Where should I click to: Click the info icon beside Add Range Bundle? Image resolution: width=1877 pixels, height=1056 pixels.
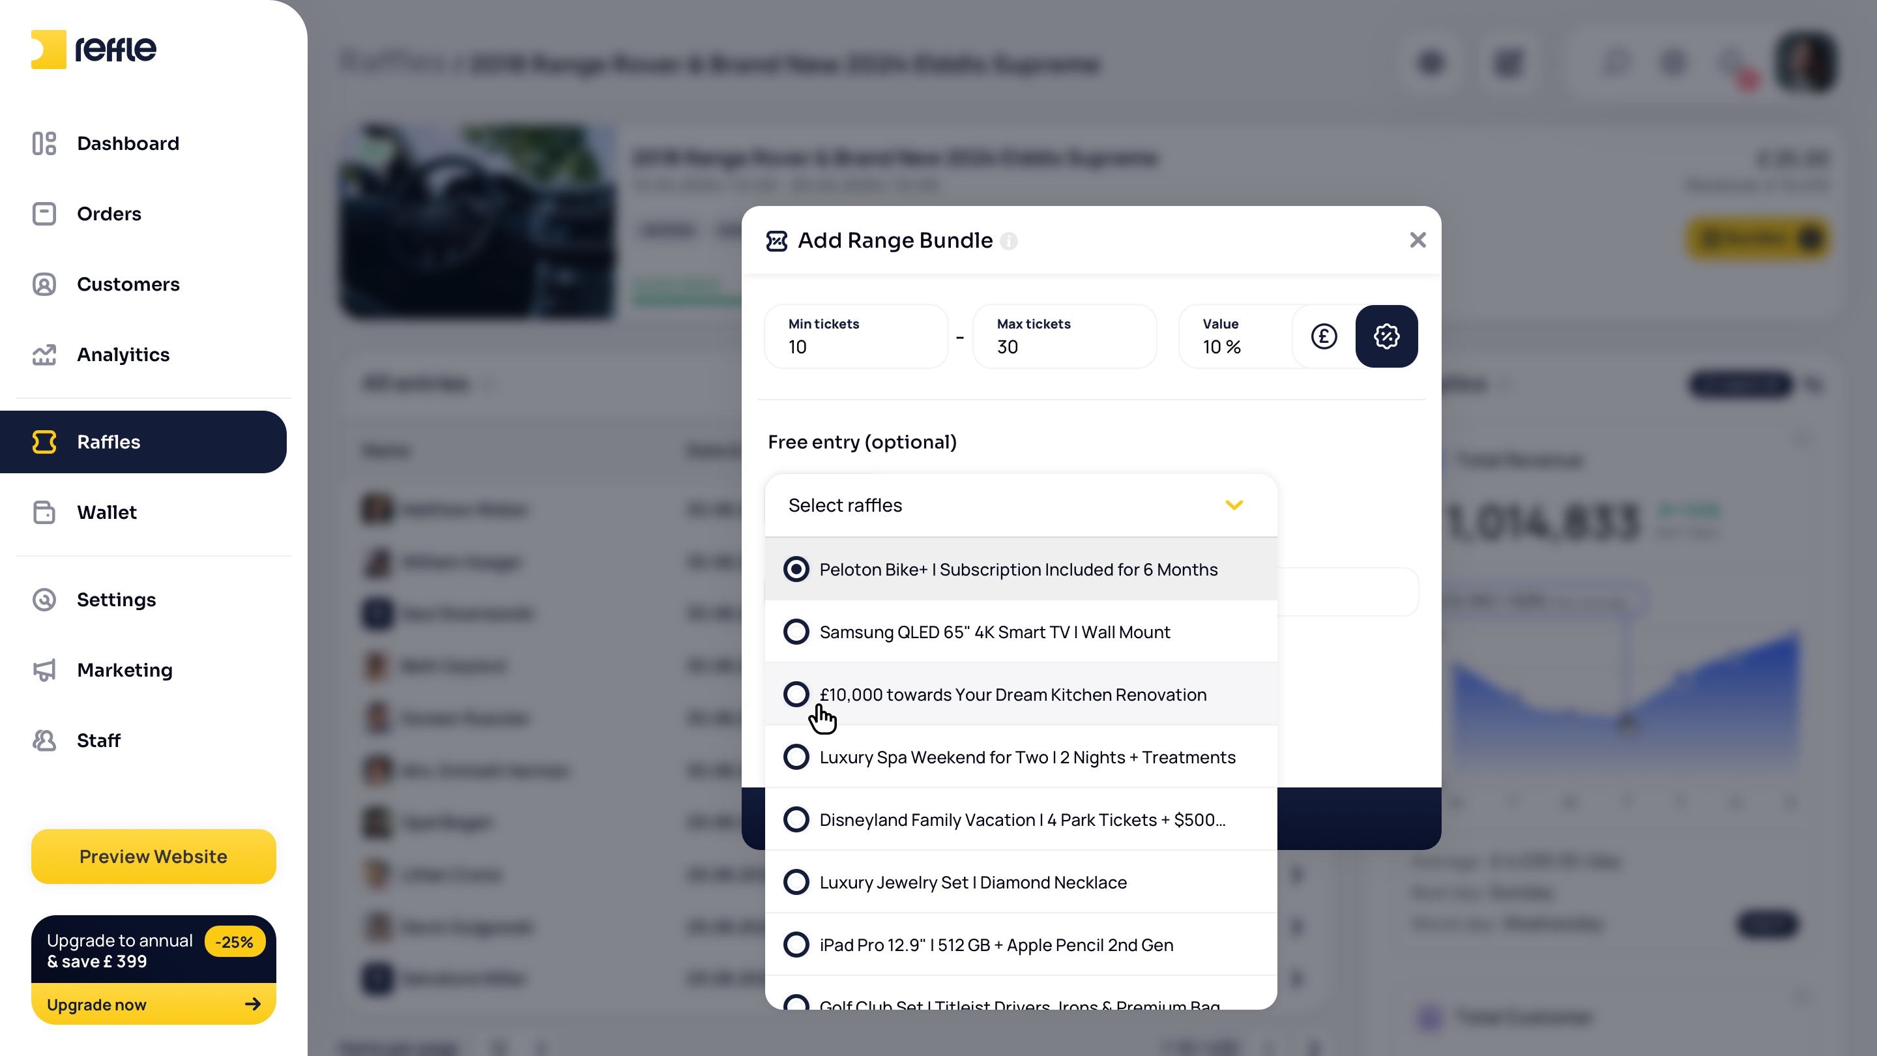[x=1009, y=241]
